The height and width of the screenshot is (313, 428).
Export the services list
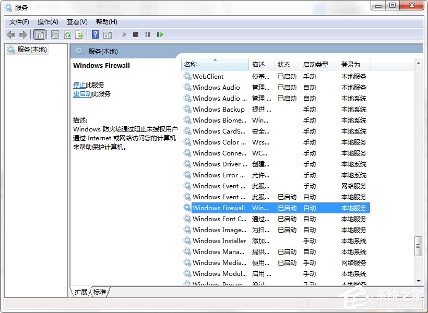(x=80, y=34)
